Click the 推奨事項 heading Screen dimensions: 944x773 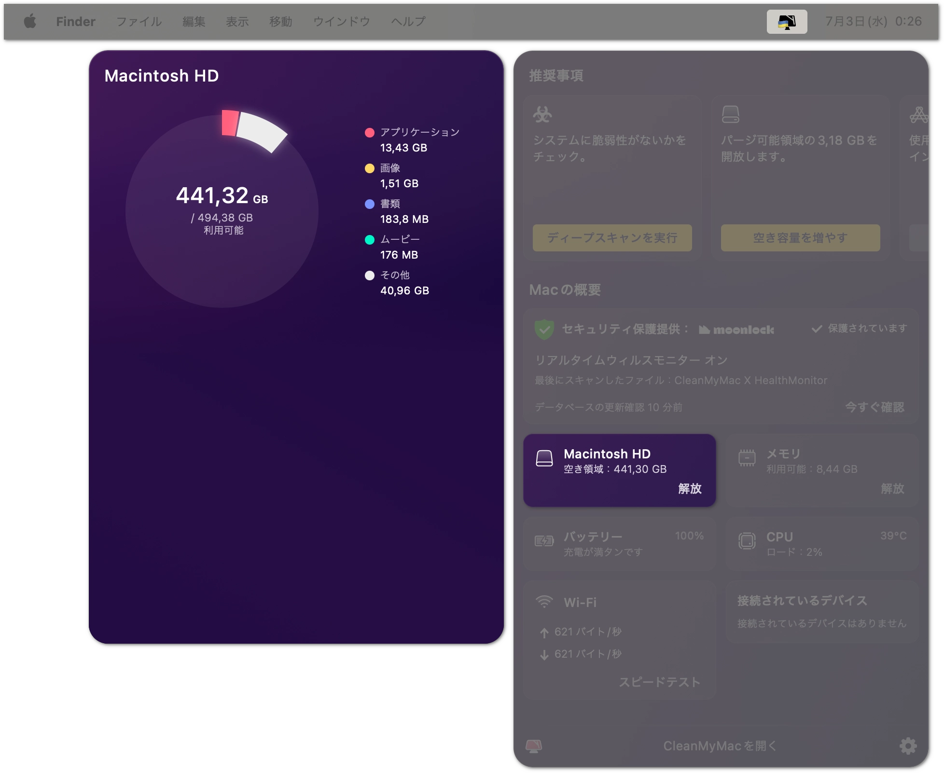(x=556, y=76)
